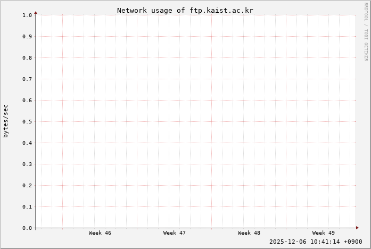Select the Week 49 x-axis label
Screen dimensions: 371x249
(324, 233)
